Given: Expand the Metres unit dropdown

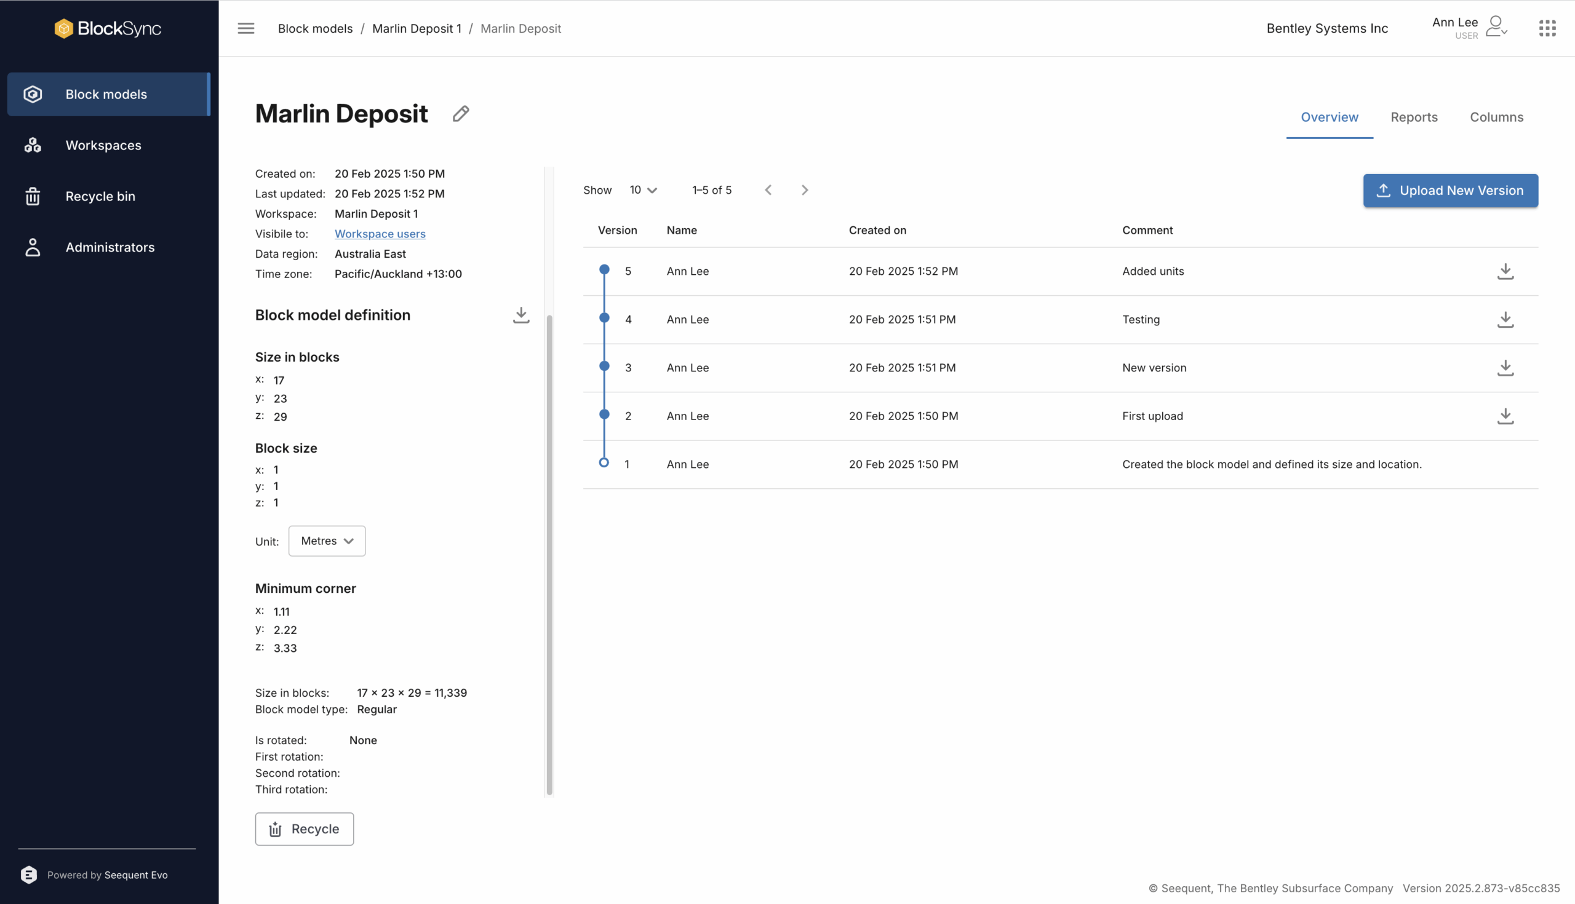Looking at the screenshot, I should click(x=327, y=541).
